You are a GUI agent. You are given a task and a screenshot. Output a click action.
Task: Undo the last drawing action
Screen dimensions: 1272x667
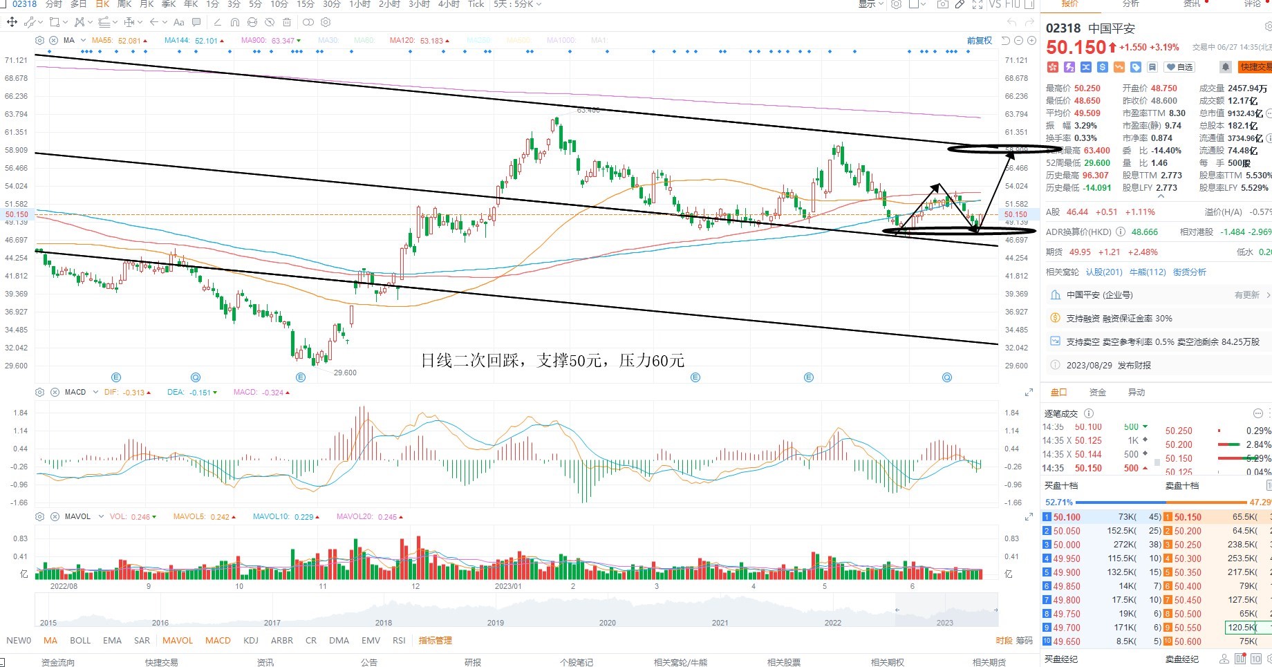1012,23
